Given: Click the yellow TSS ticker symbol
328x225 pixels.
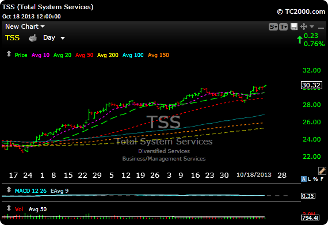Looking at the screenshot, I should tap(12, 38).
